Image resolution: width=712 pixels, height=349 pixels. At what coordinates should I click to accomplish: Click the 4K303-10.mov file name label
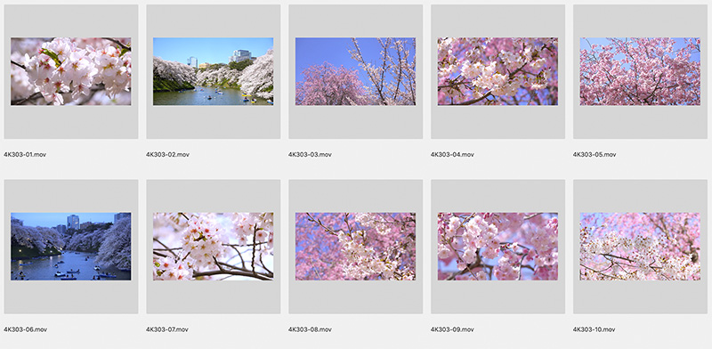tap(594, 329)
